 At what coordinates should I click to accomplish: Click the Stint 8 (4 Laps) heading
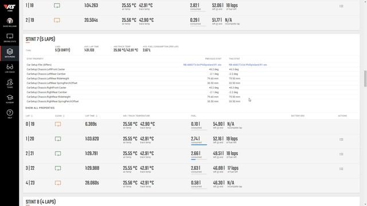click(x=41, y=202)
